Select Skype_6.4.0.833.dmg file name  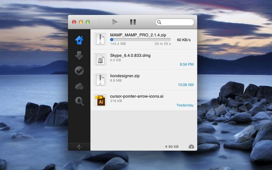(x=130, y=56)
